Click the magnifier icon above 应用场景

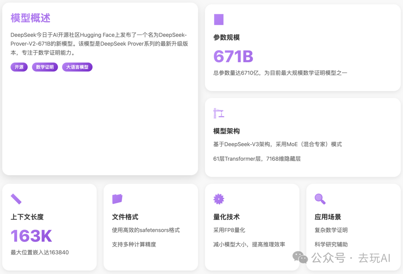(320, 199)
